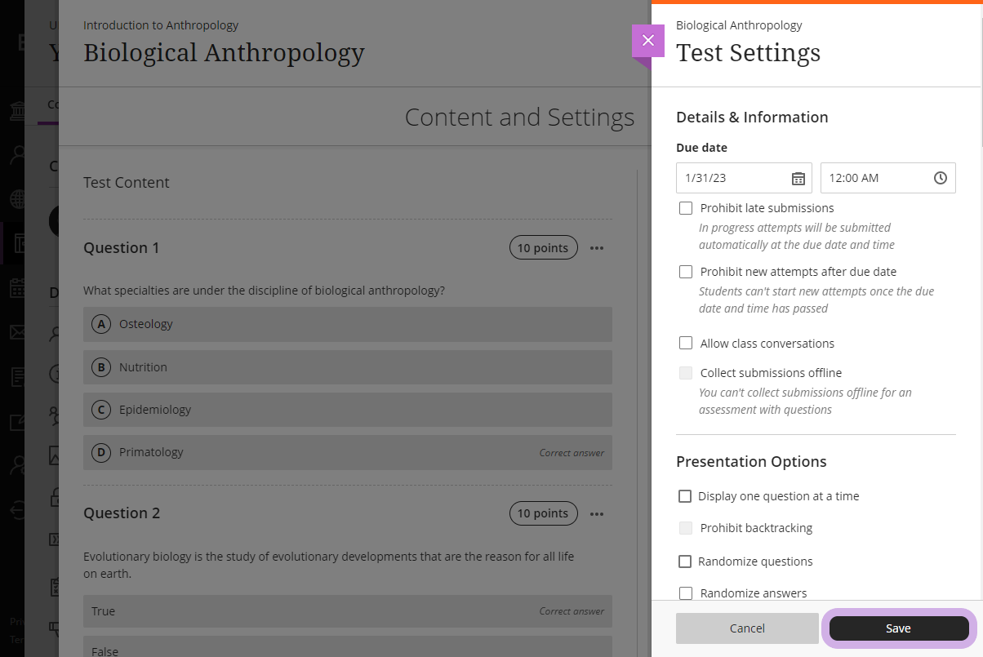The image size is (983, 657).
Task: Open the Calendar icon in left navigation
Action: [x=17, y=287]
